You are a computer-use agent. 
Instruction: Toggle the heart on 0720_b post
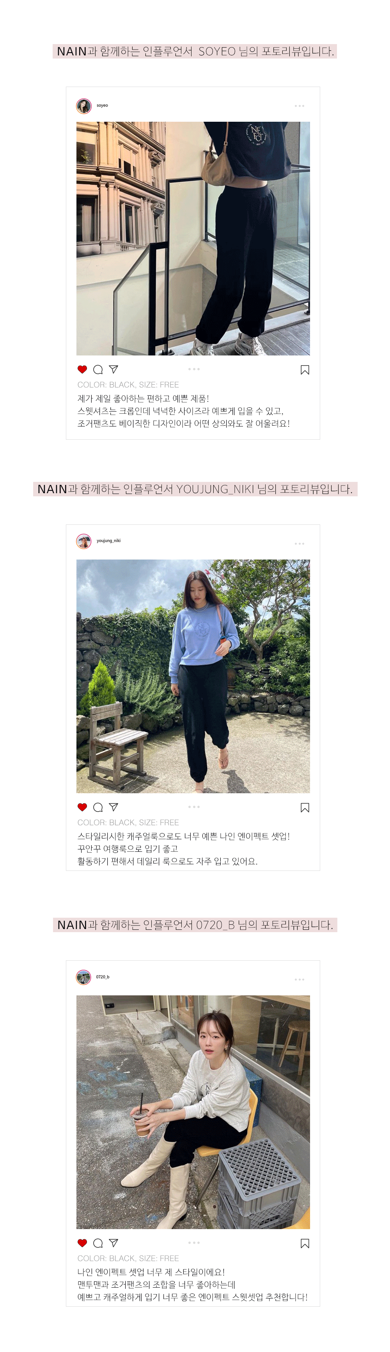tap(82, 1243)
